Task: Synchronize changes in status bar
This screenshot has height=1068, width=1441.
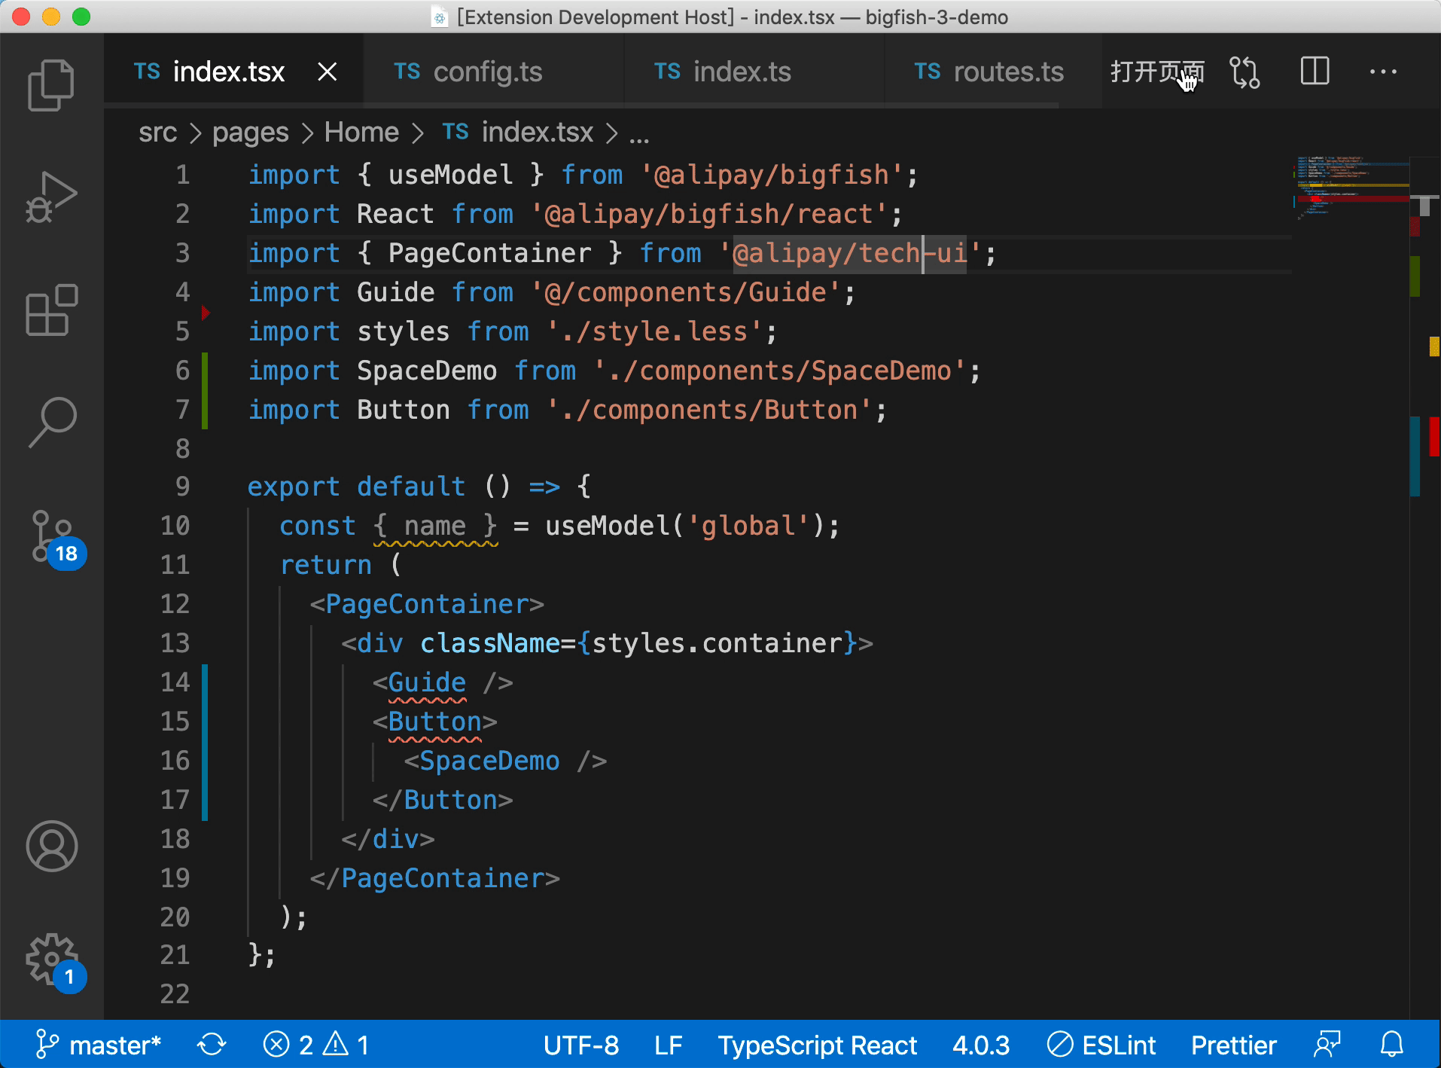Action: point(212,1045)
